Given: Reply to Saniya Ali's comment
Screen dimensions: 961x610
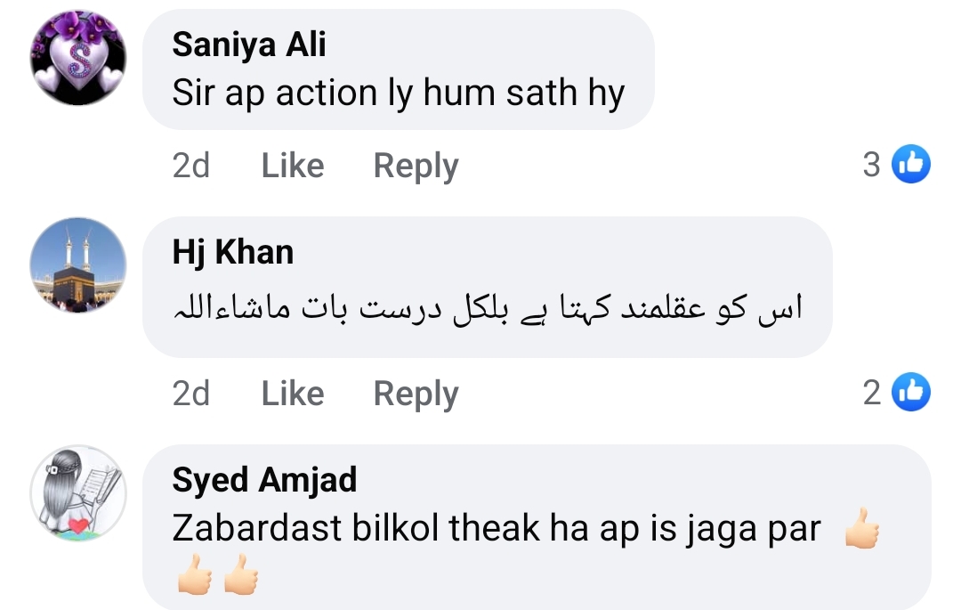Looking at the screenshot, I should pos(416,166).
